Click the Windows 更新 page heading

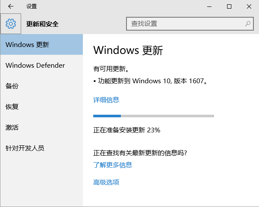(128, 50)
